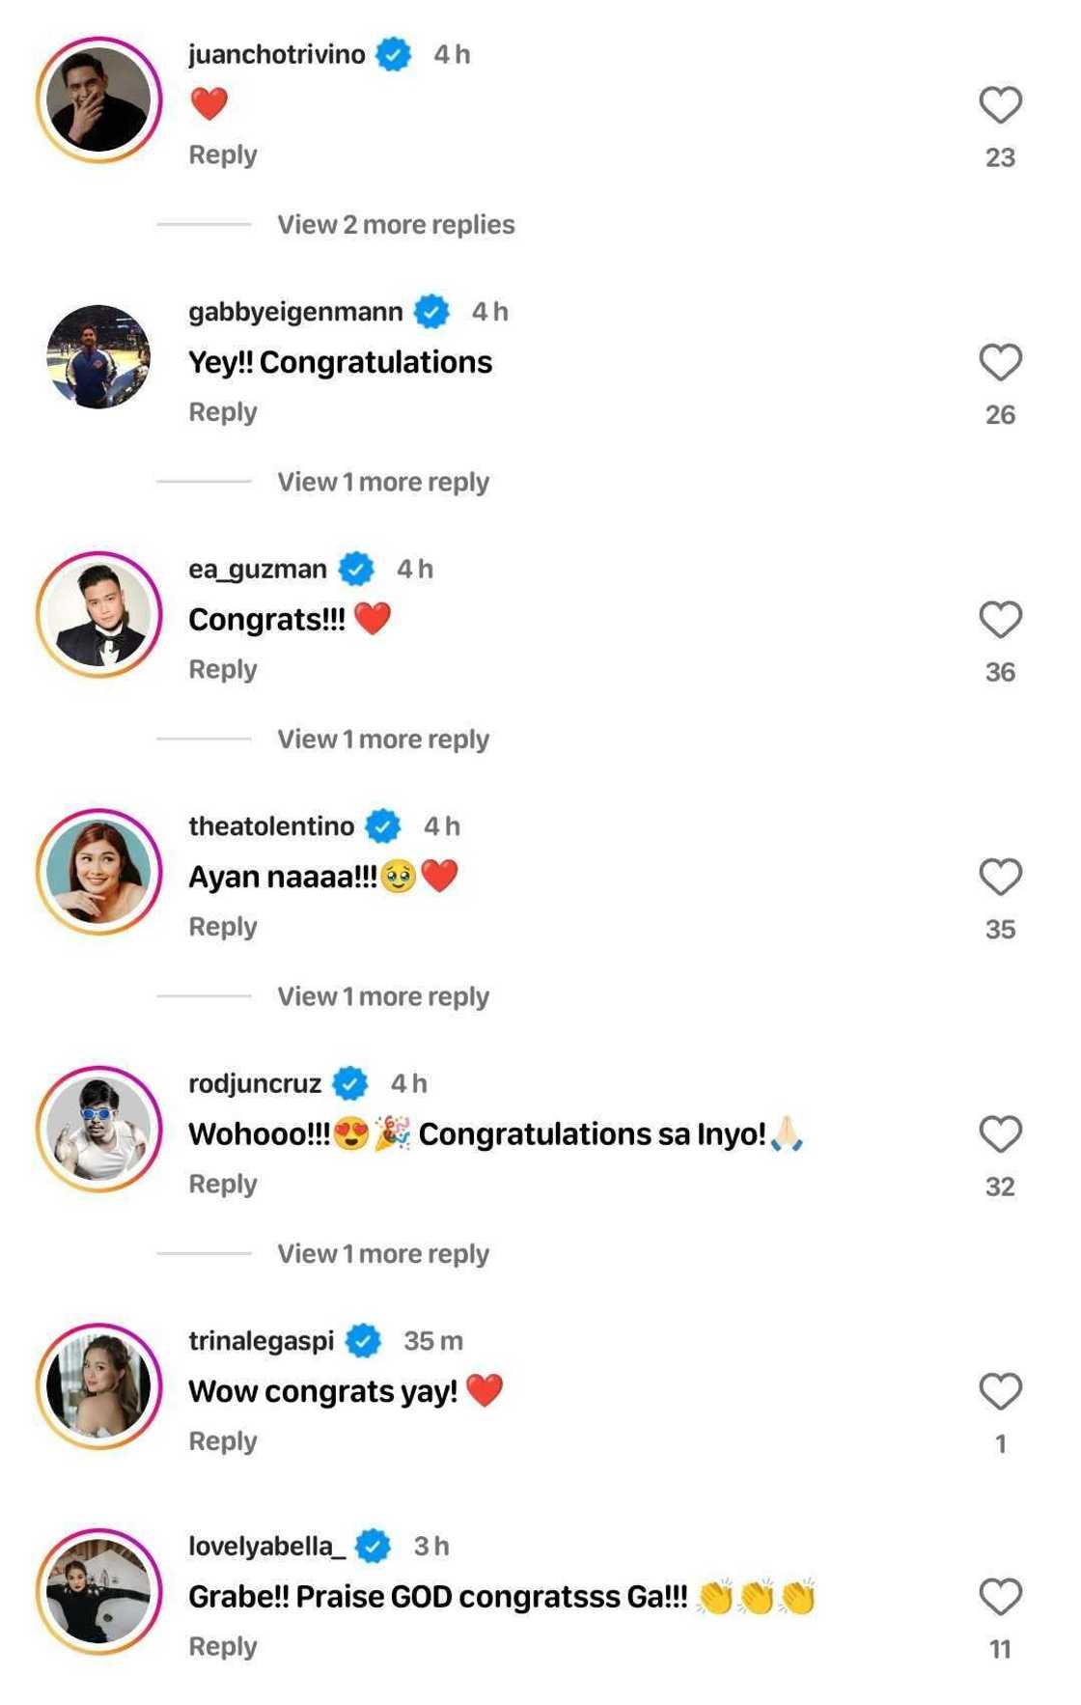The width and height of the screenshot is (1081, 1705).
Task: Expand the hidden reply under ea_guzman's comment
Action: point(382,740)
